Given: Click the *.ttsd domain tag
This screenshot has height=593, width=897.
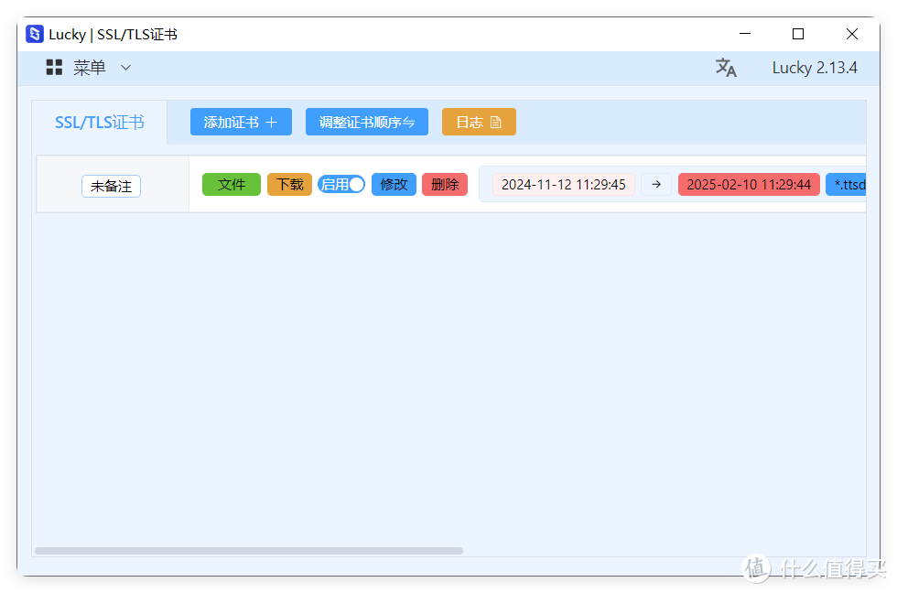Looking at the screenshot, I should coord(846,184).
